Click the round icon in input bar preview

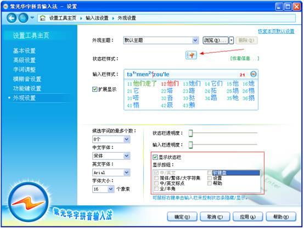[x=253, y=74]
